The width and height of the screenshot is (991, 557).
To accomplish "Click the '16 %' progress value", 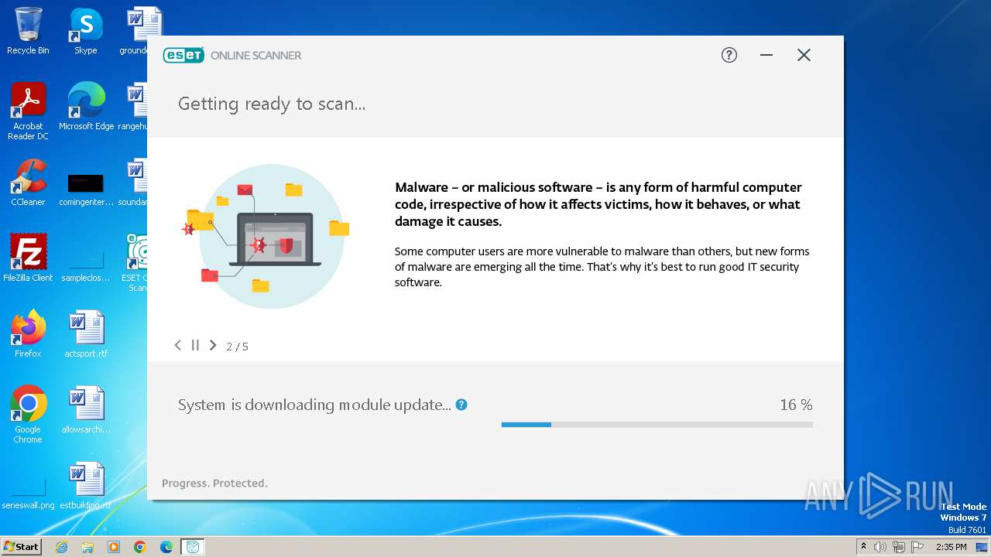I will click(796, 405).
